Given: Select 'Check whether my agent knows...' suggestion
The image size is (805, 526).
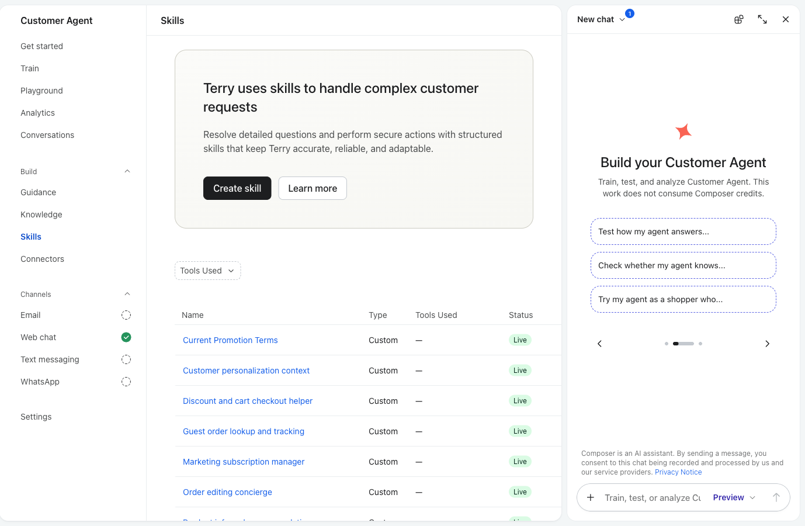Looking at the screenshot, I should point(683,265).
